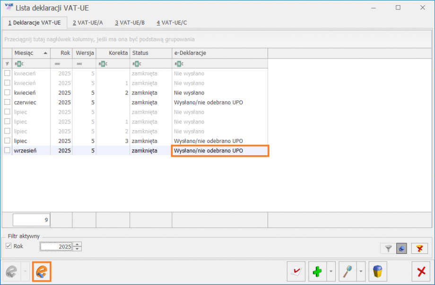Click the e-Deklaracje column header
Screen dimensions: 435x285
coord(219,53)
